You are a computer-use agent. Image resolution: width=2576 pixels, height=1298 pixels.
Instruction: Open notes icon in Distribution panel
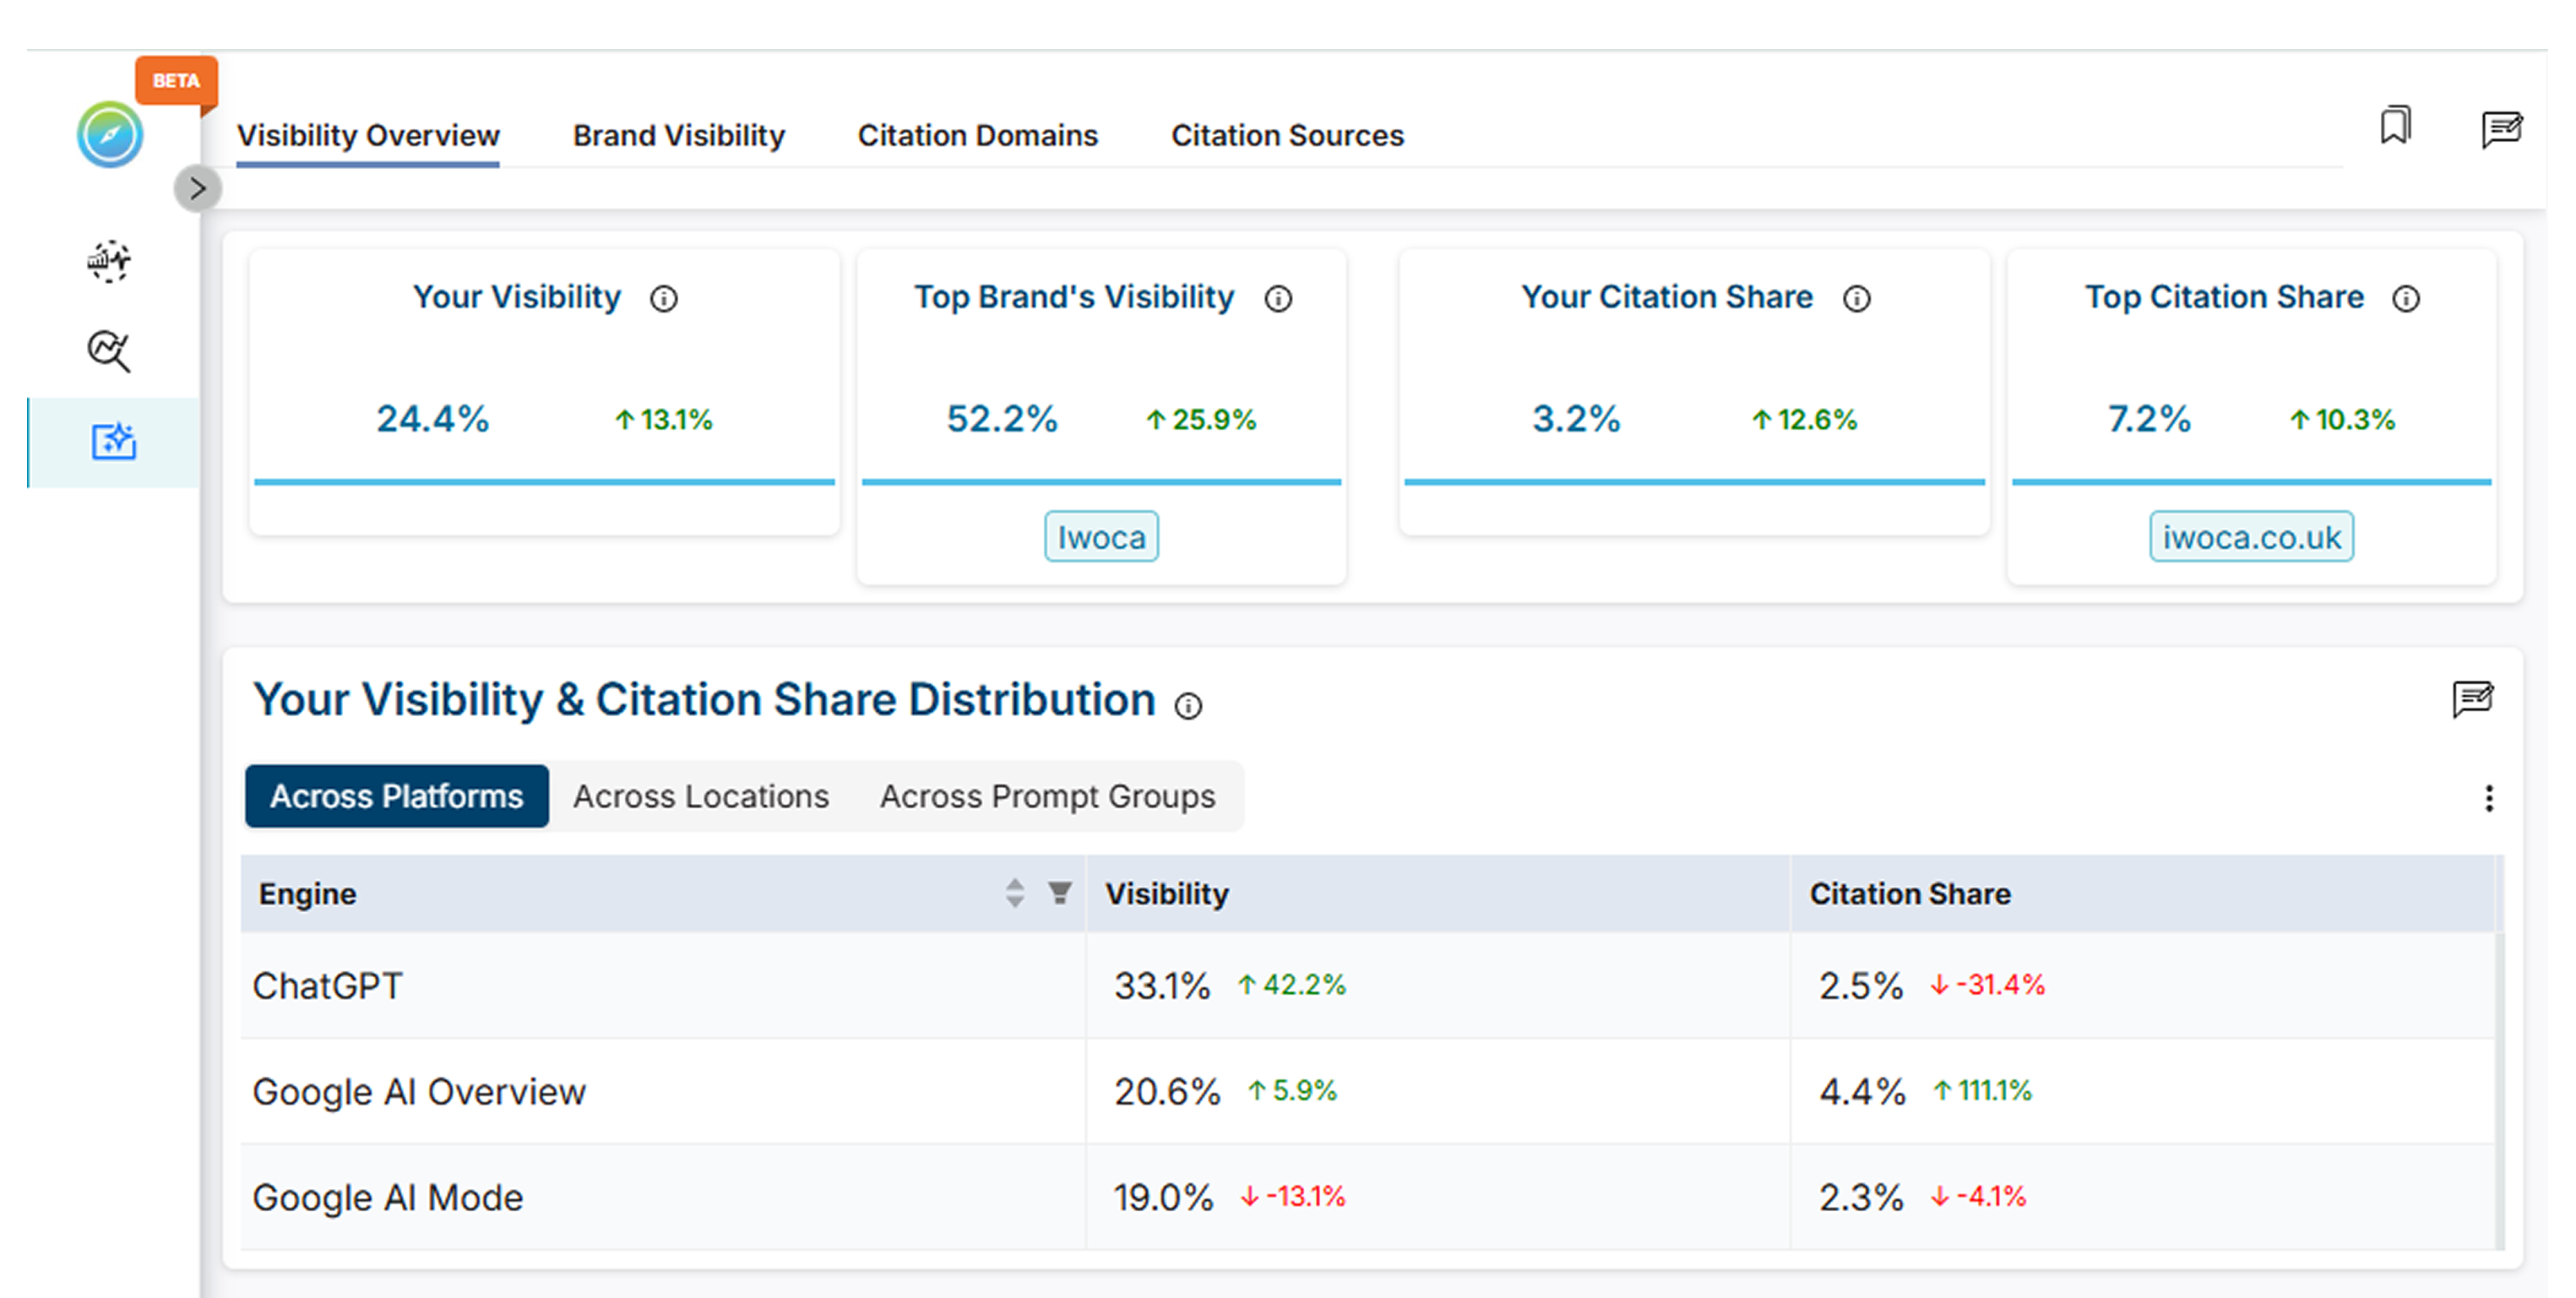pos(2472,698)
